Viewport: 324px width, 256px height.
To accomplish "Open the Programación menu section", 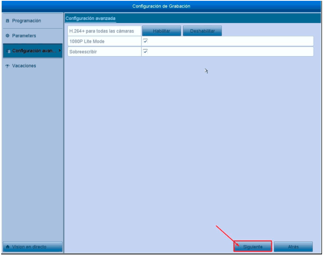I will [x=26, y=21].
